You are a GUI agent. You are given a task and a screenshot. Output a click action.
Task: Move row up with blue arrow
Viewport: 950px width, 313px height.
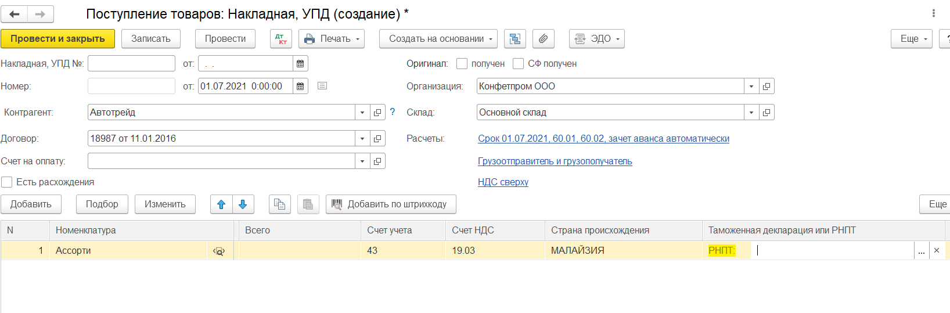click(x=221, y=204)
